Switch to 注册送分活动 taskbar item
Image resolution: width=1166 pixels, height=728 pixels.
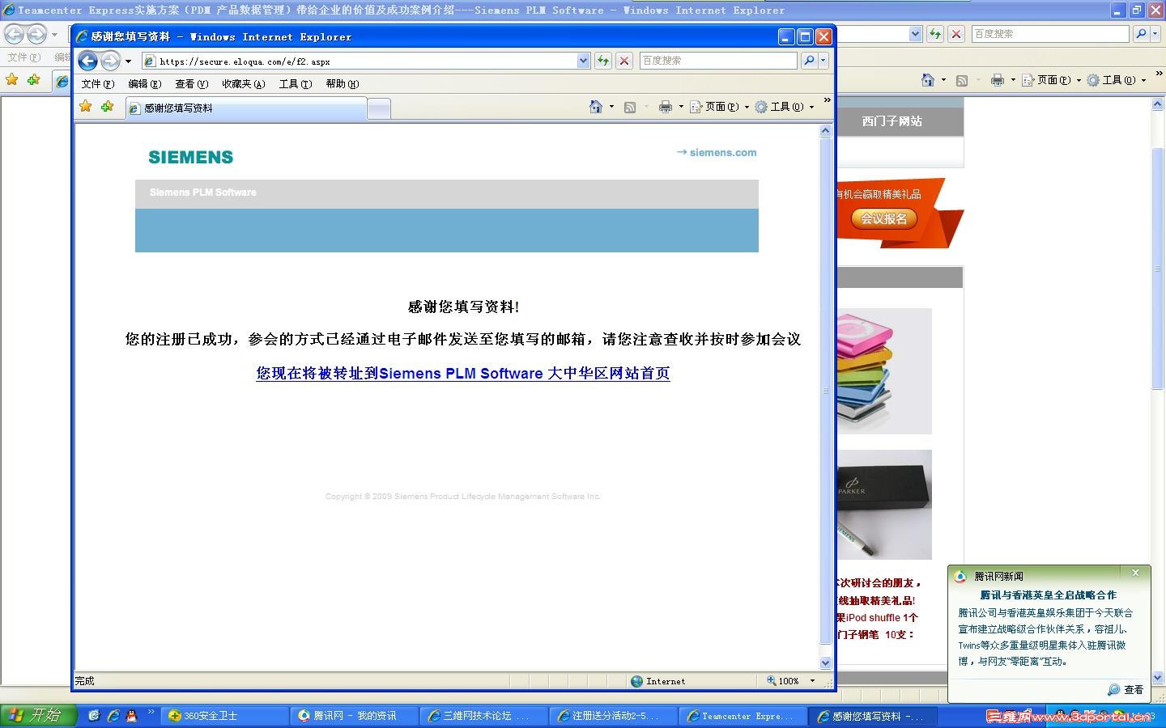click(614, 716)
